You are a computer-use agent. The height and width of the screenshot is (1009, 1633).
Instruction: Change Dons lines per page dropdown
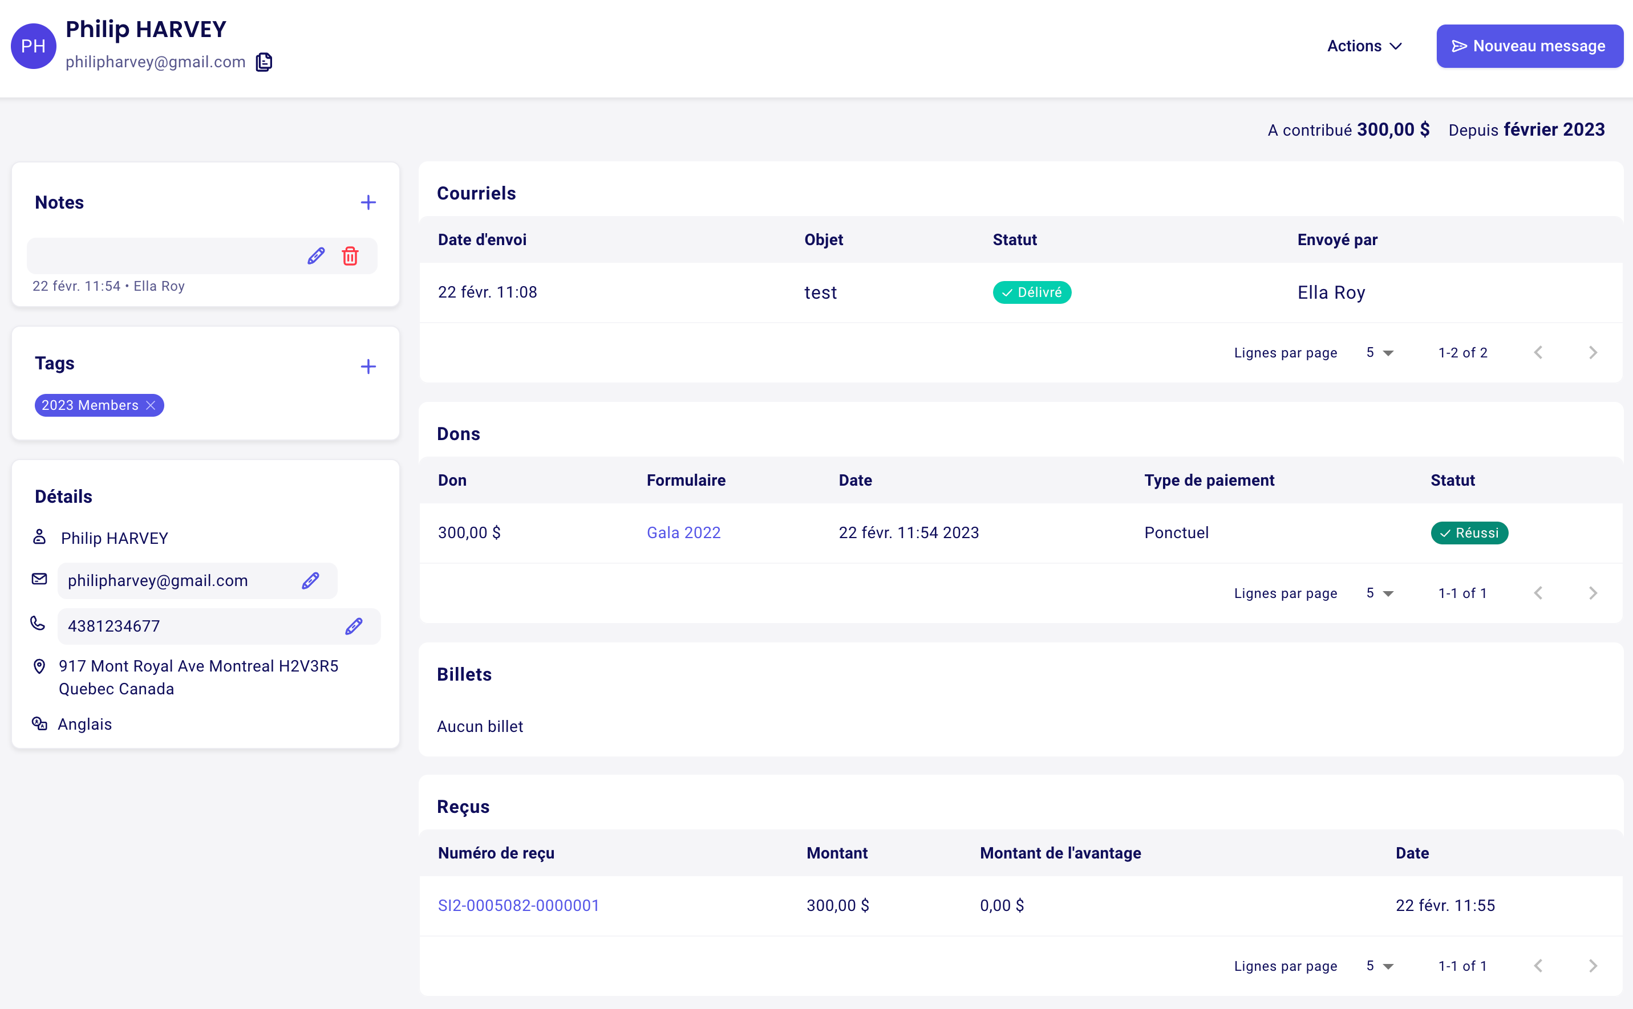pyautogui.click(x=1379, y=593)
